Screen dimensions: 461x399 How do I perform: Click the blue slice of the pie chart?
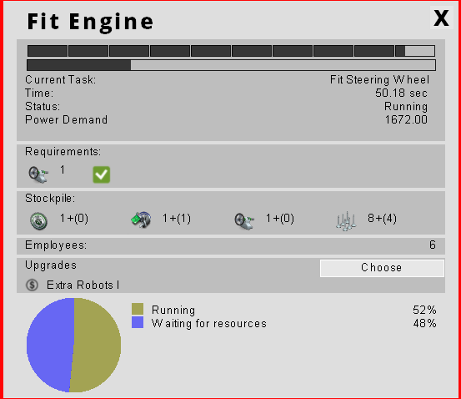[50, 345]
